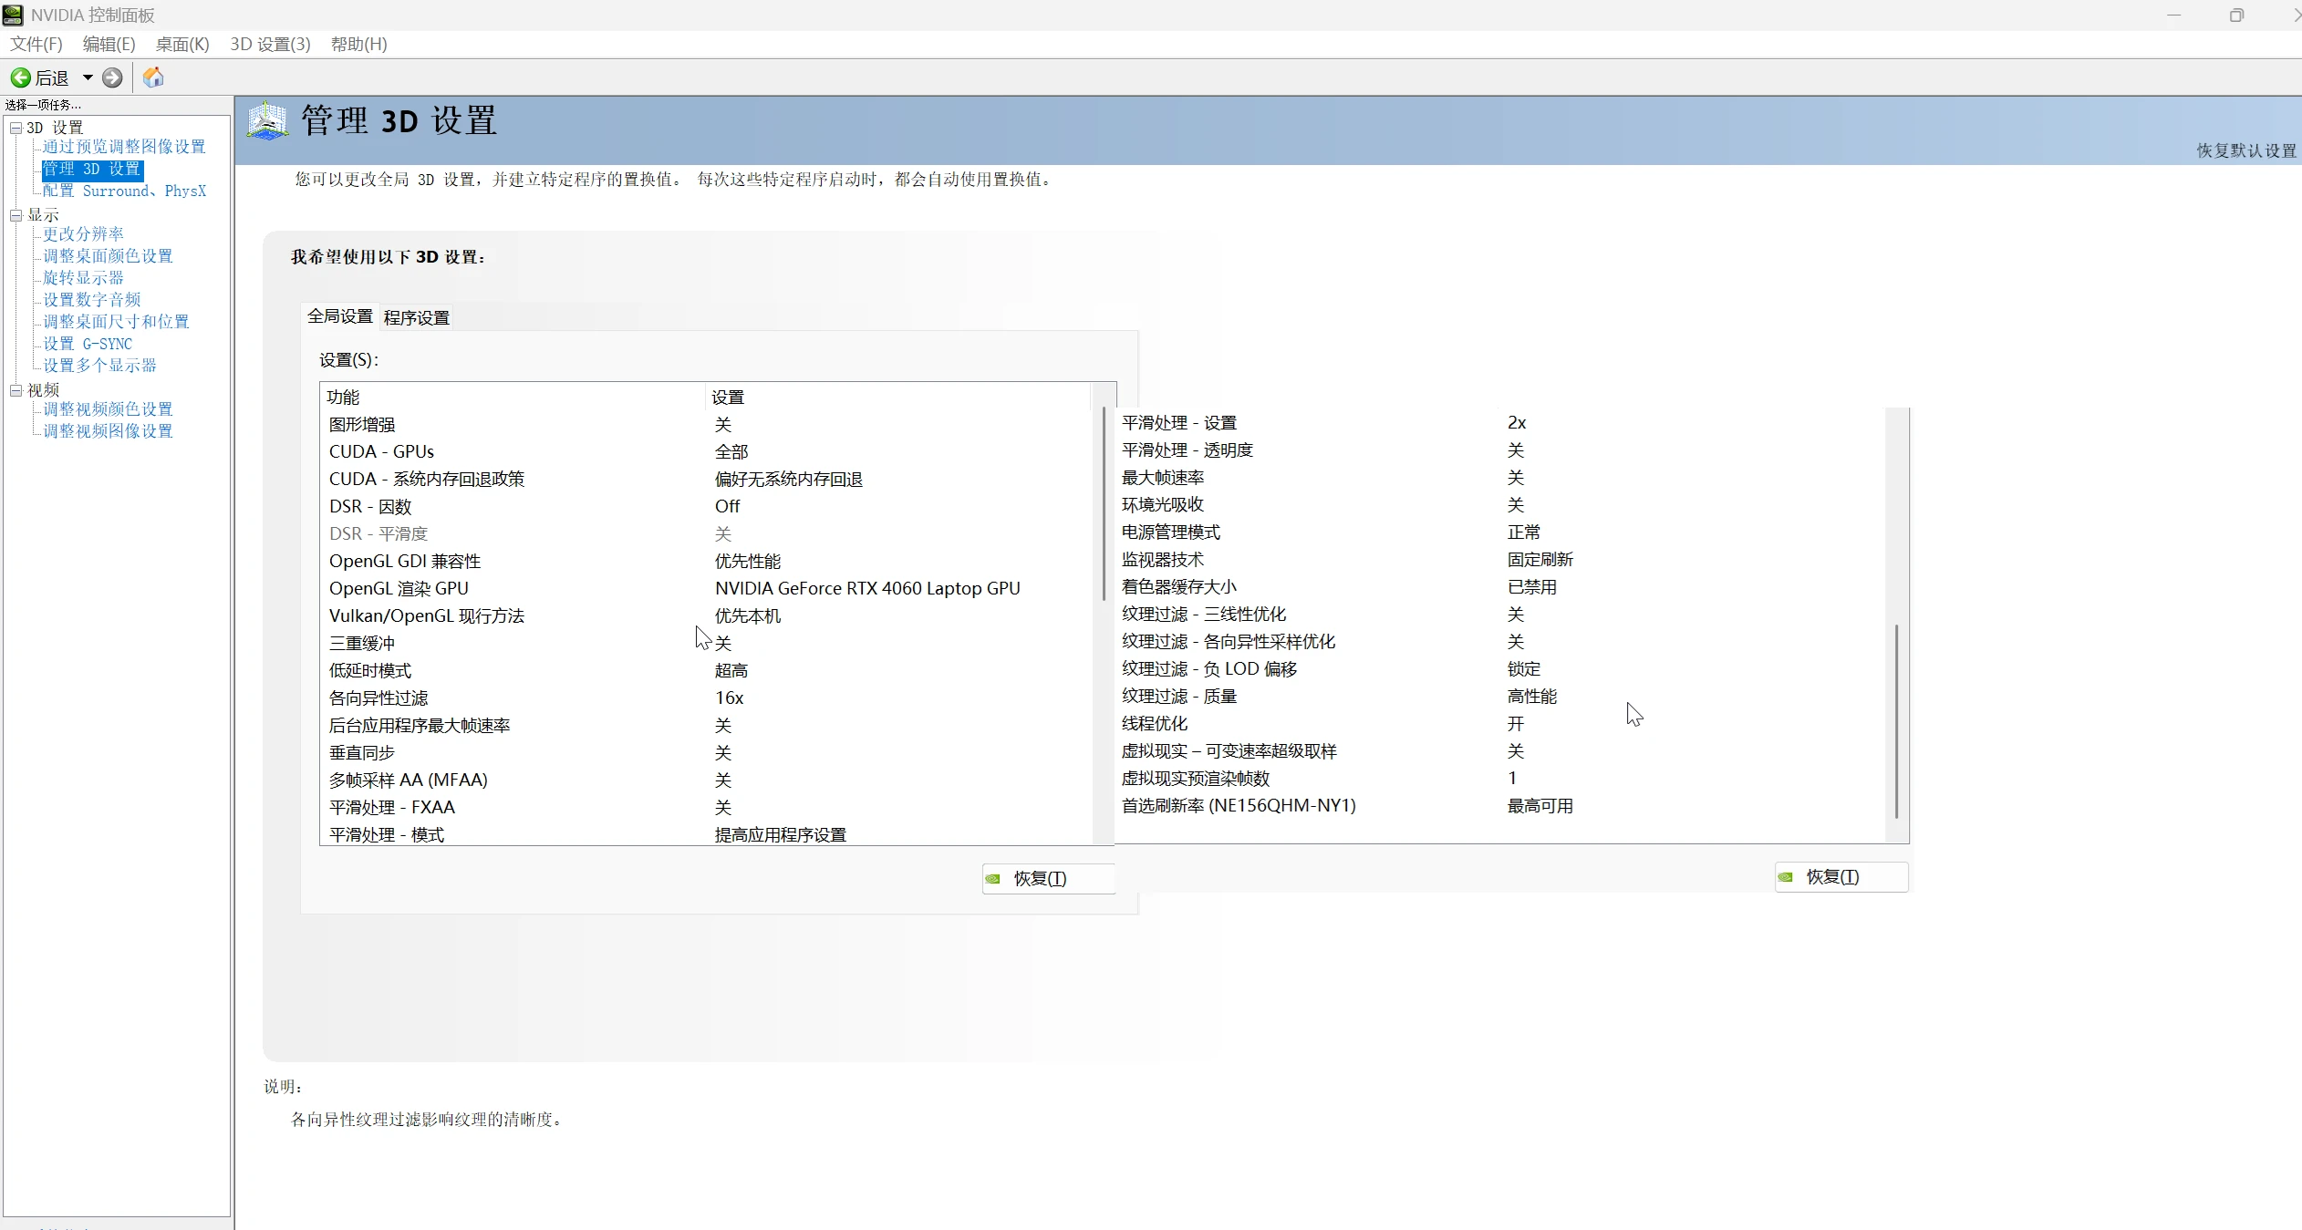Open the Back history dropdown arrow
The height and width of the screenshot is (1230, 2302).
point(88,78)
